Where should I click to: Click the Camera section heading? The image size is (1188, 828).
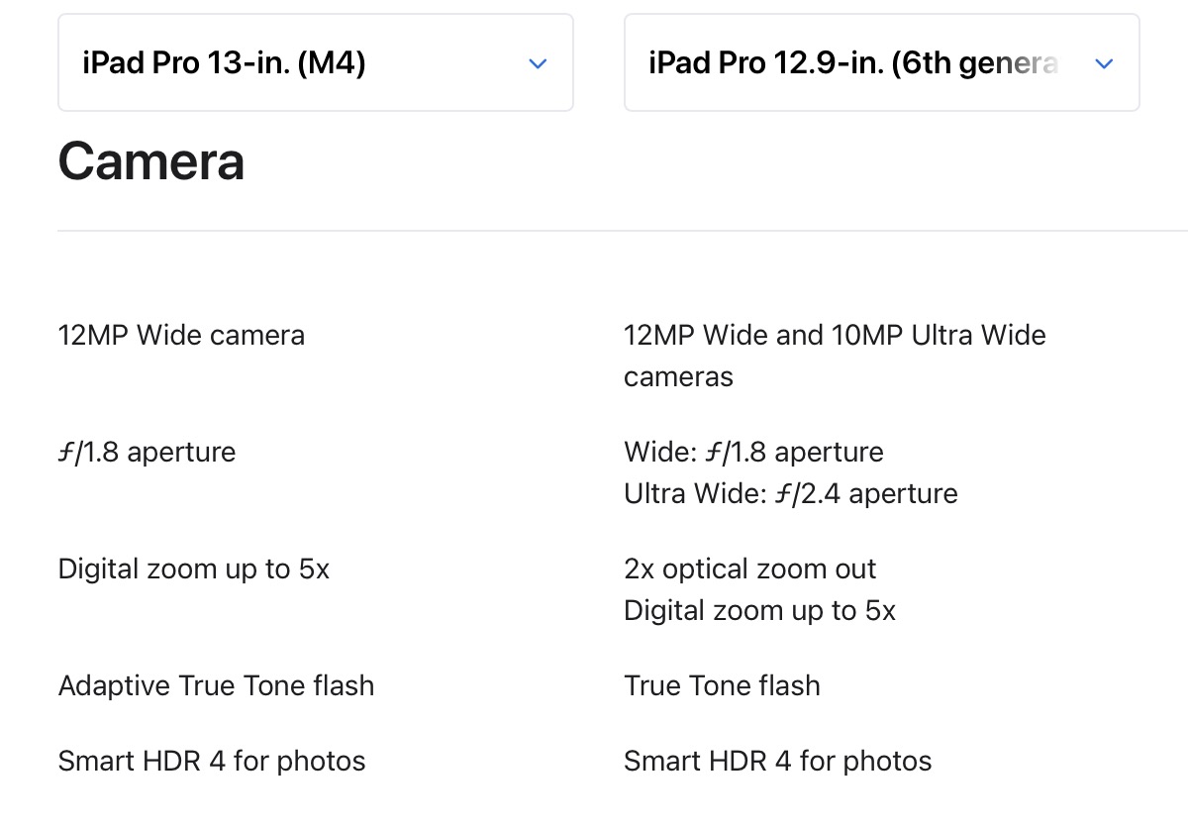pyautogui.click(x=151, y=161)
